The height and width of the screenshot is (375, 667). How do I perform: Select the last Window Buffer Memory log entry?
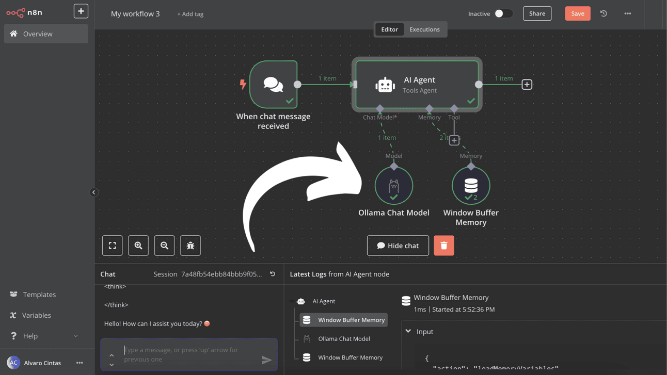tap(344, 357)
